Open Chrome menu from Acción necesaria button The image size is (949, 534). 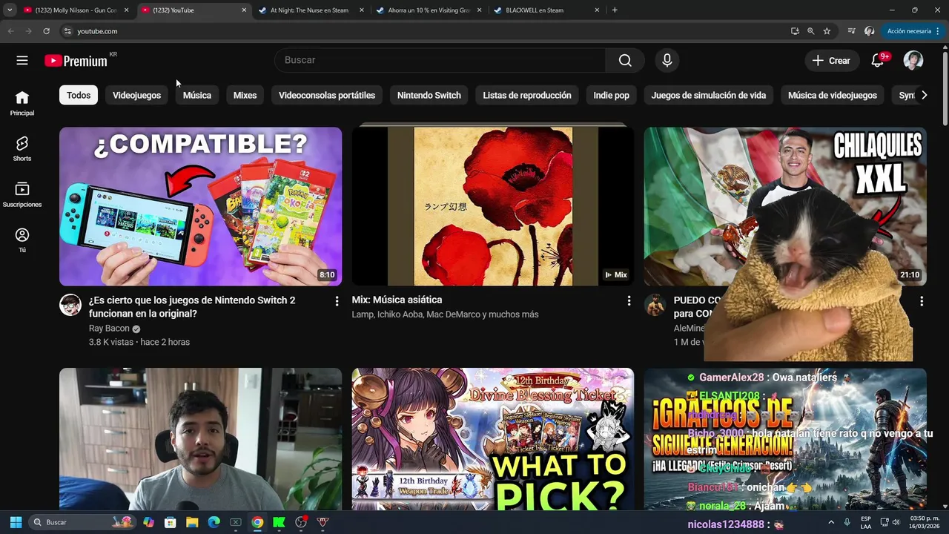913,31
